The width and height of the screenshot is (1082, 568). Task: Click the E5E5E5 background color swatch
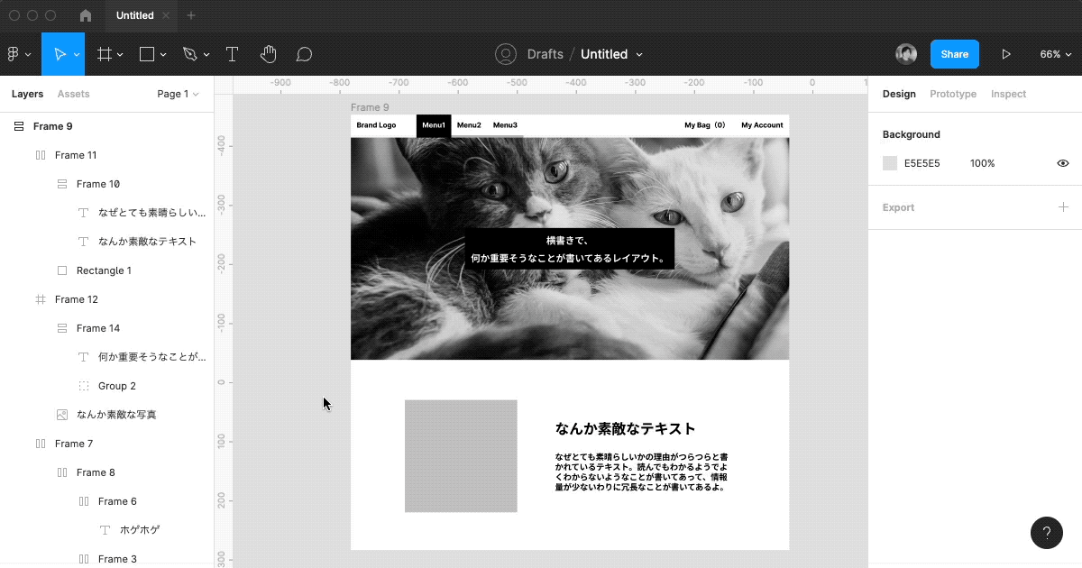(x=888, y=163)
